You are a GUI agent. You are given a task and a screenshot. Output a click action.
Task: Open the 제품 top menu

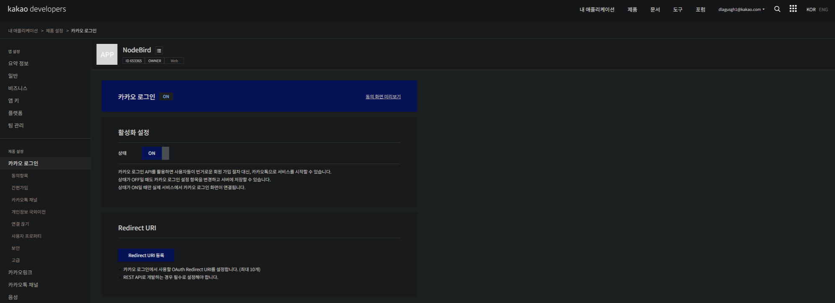[632, 9]
